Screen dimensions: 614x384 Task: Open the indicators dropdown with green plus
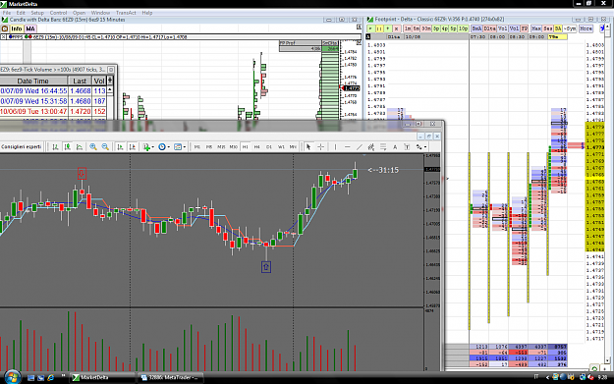click(x=148, y=146)
